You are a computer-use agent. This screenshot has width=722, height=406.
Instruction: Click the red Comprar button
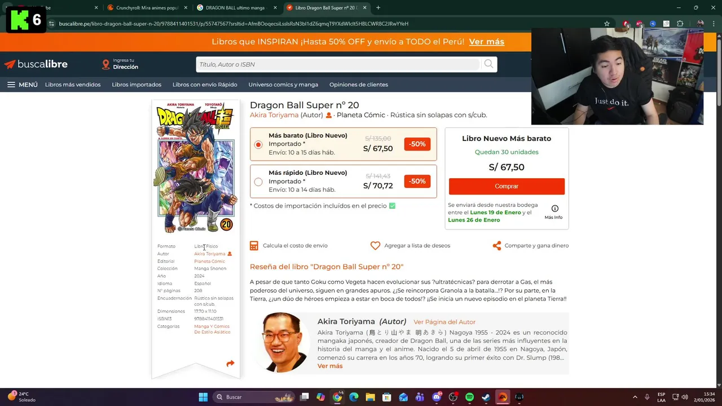coord(507,186)
